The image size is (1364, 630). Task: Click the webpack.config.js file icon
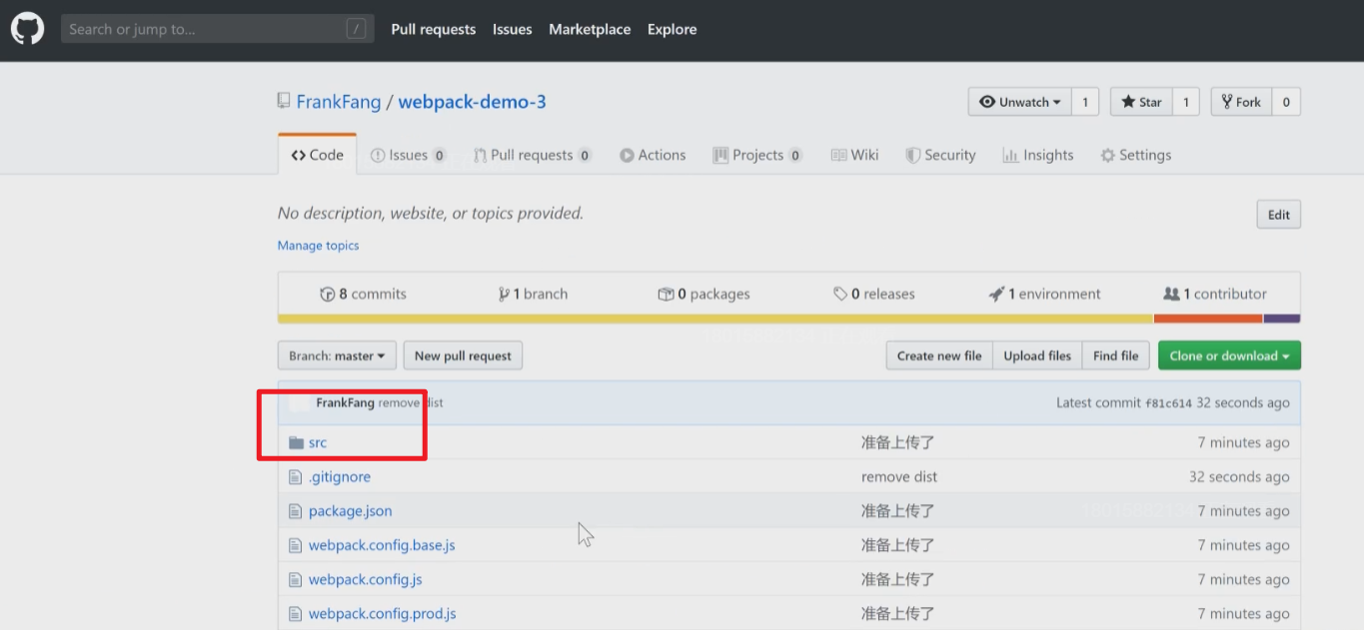point(295,579)
